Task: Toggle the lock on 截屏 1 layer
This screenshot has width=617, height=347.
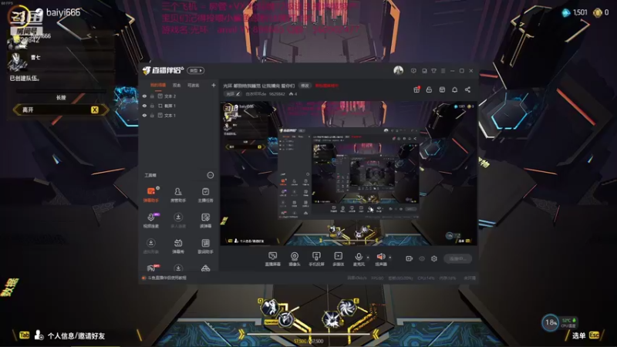Action: [152, 106]
